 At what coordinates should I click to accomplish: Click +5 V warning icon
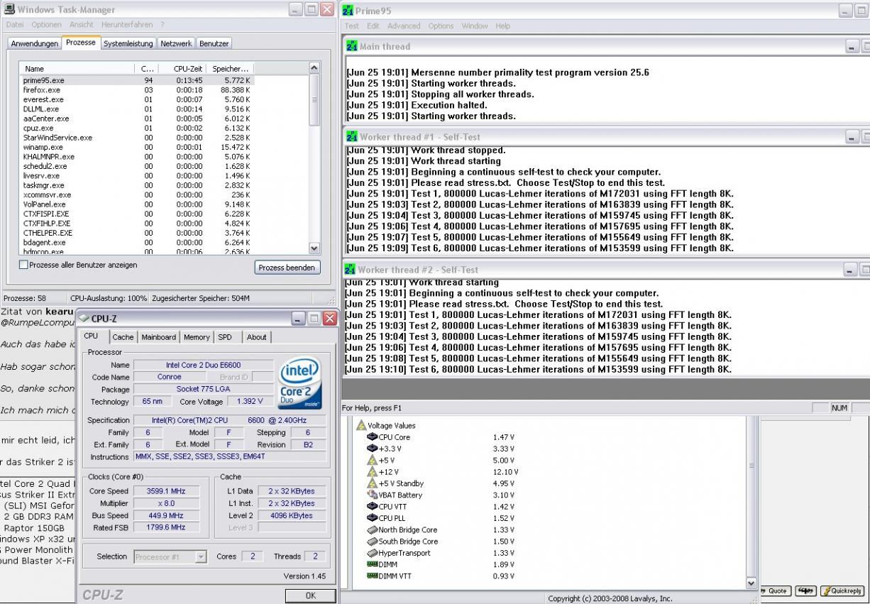click(372, 460)
